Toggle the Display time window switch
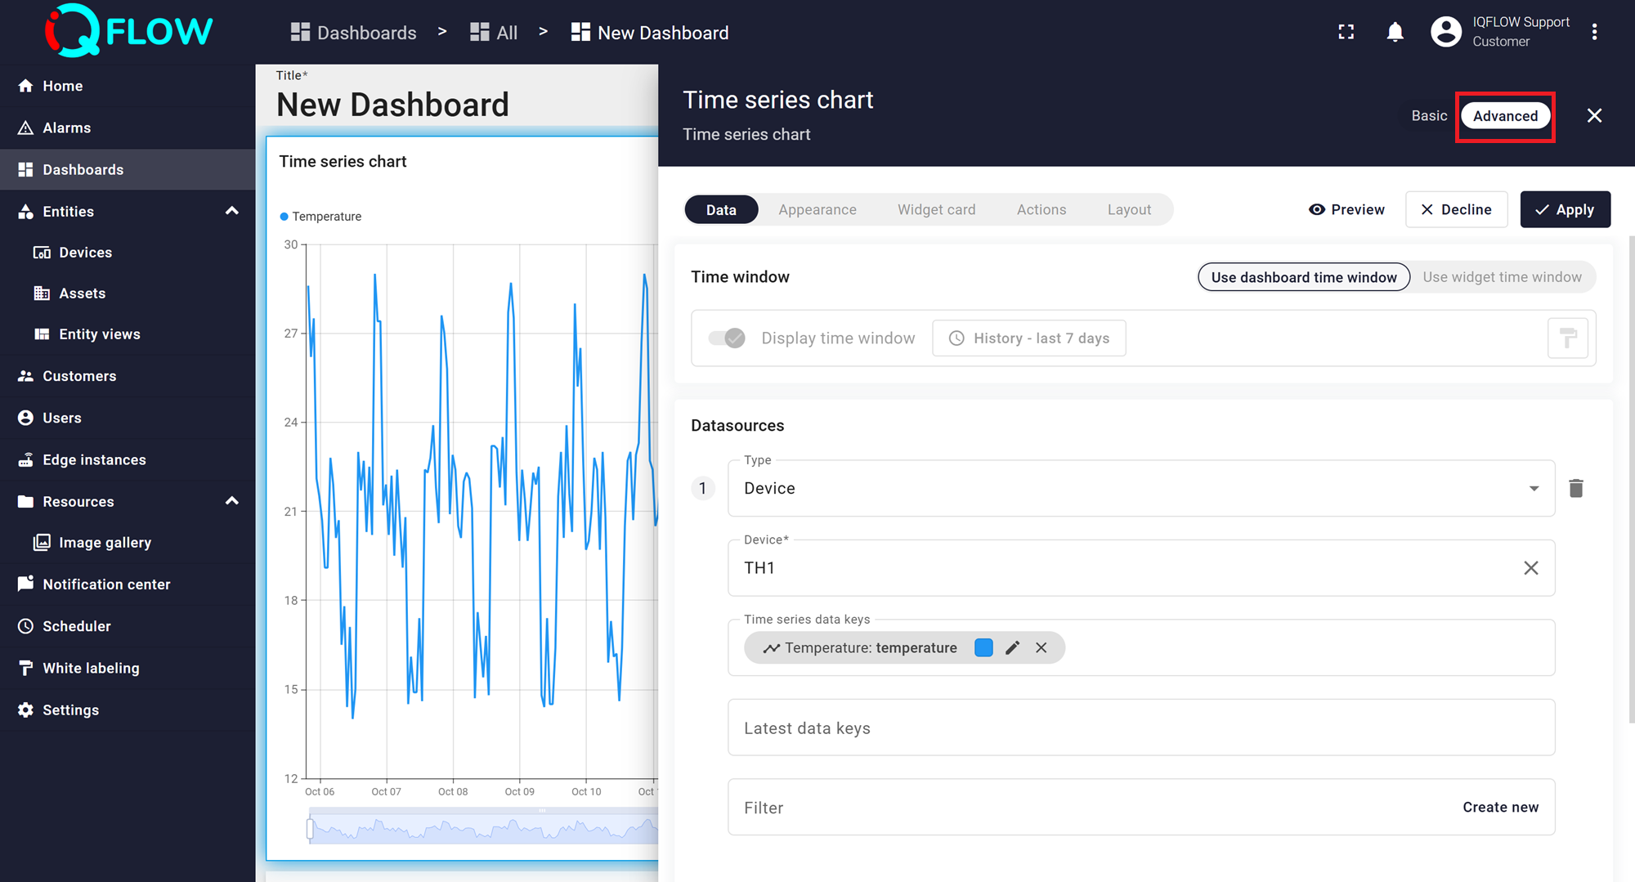1635x882 pixels. pyautogui.click(x=727, y=338)
